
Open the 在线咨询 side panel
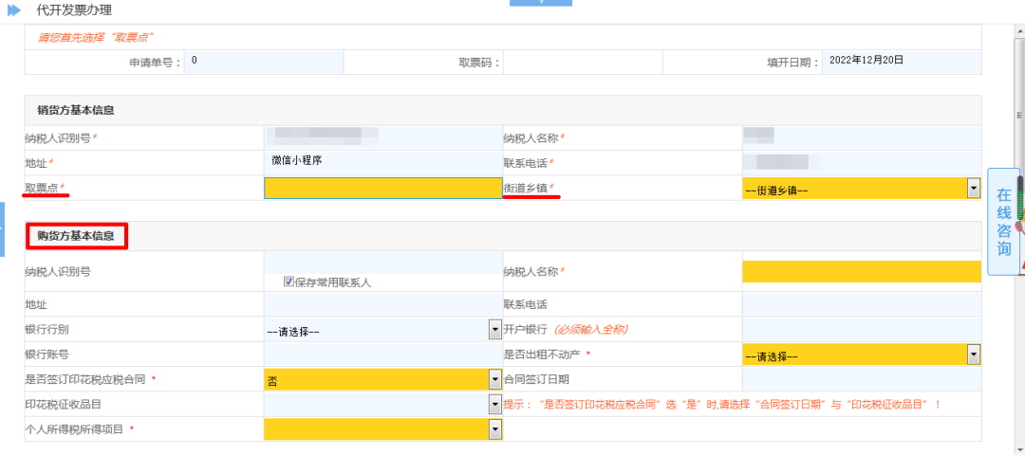1003,222
